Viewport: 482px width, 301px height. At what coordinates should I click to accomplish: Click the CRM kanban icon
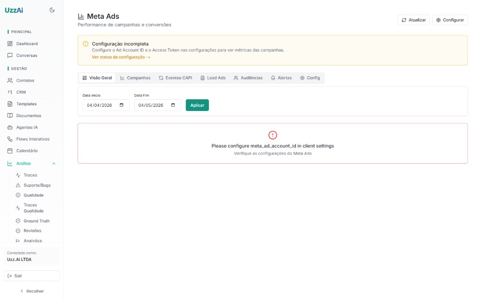10,92
